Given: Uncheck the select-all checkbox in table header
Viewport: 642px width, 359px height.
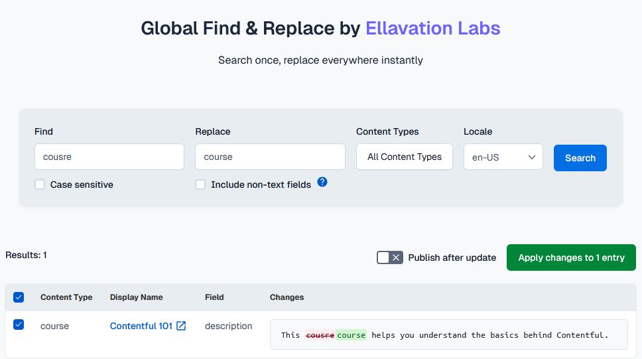Looking at the screenshot, I should tap(19, 297).
